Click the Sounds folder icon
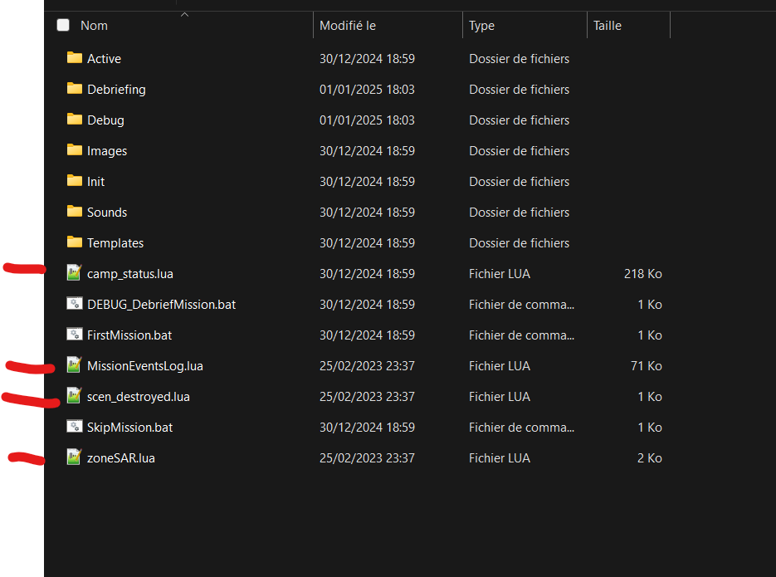Image resolution: width=776 pixels, height=577 pixels. point(74,212)
